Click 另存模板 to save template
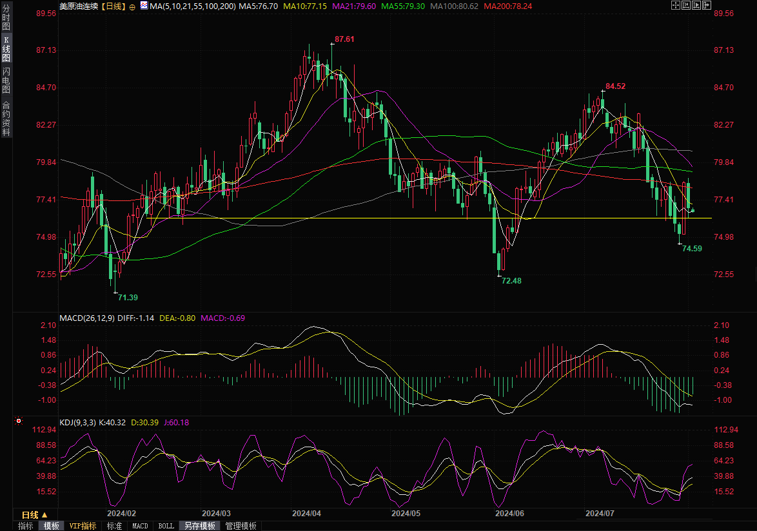This screenshot has height=531, width=757. 199,526
